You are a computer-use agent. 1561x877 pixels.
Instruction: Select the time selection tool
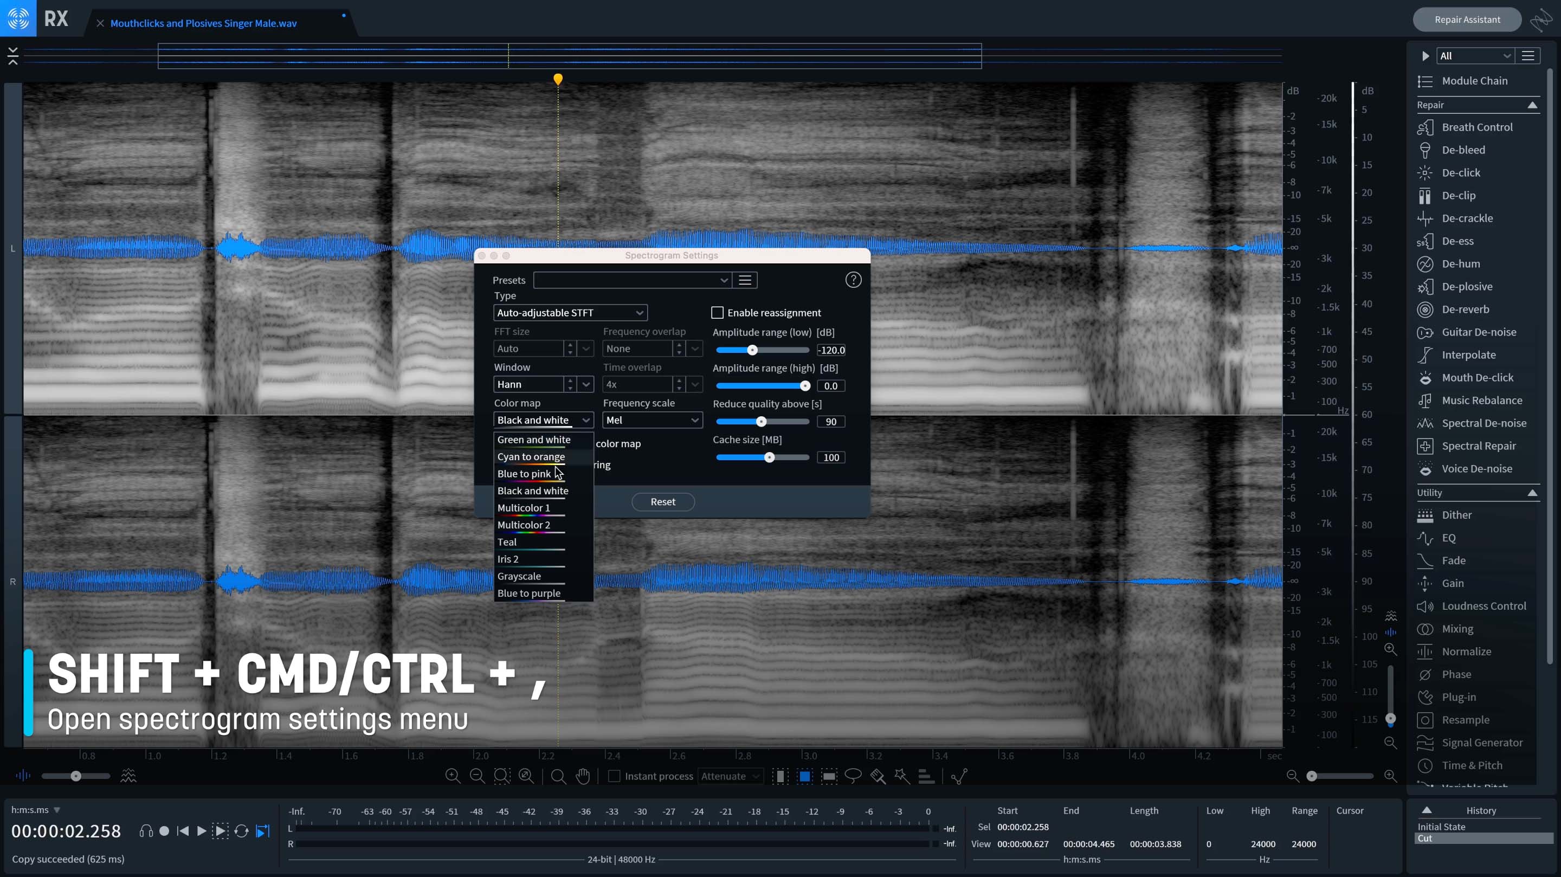point(780,776)
